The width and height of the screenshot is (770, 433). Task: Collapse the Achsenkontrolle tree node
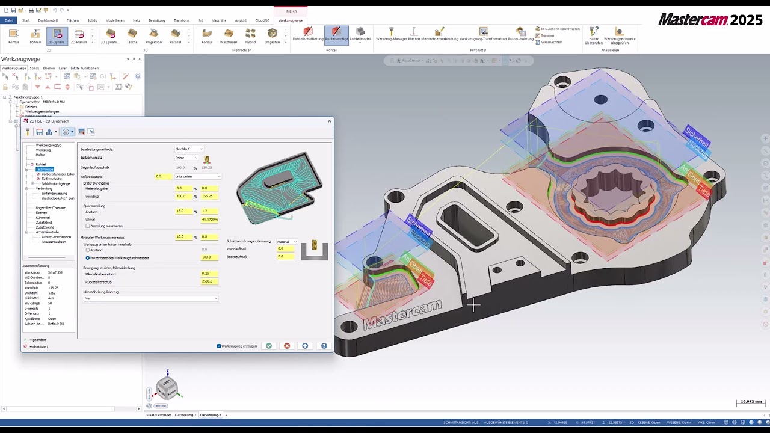click(27, 232)
